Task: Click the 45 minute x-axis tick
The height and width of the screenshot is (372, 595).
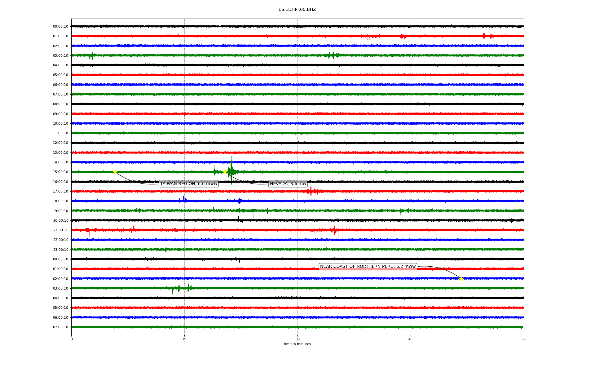Action: pos(411,339)
